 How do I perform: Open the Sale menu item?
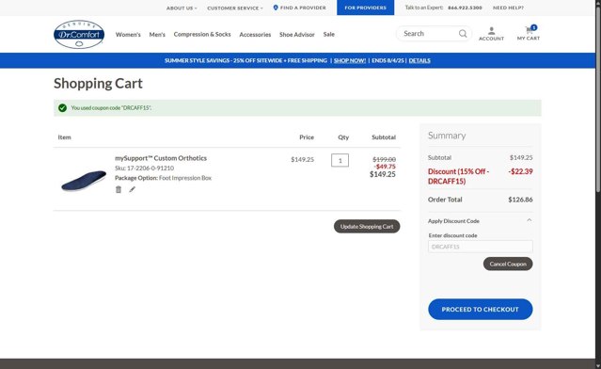(329, 35)
